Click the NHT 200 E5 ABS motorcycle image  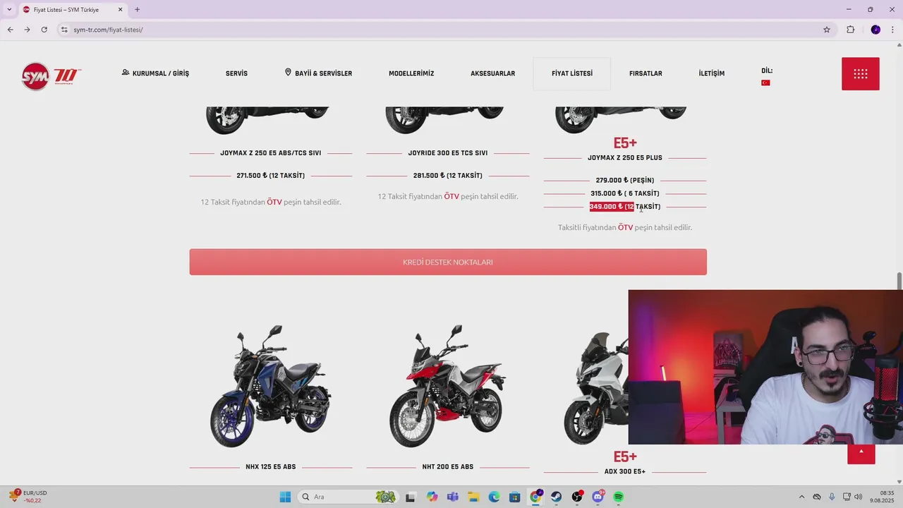(x=447, y=386)
